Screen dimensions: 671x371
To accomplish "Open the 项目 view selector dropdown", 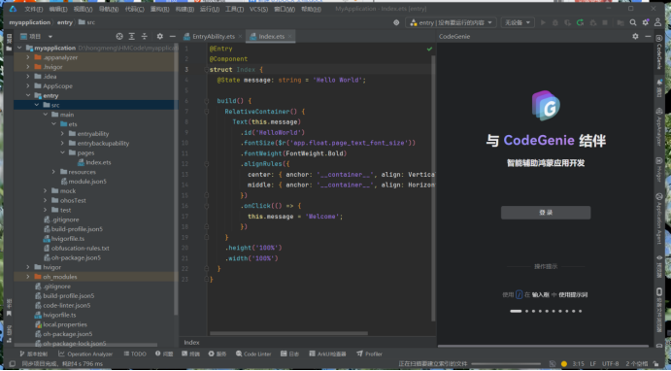I will (x=36, y=36).
